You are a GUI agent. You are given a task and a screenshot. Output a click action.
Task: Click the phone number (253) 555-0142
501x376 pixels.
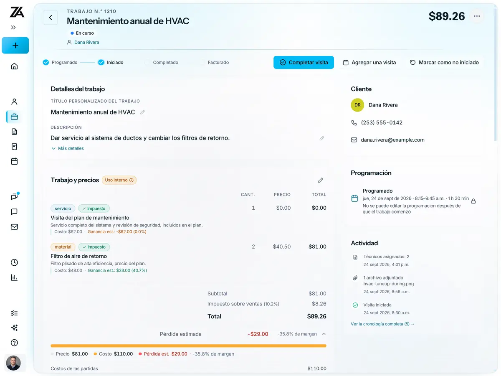tap(382, 123)
